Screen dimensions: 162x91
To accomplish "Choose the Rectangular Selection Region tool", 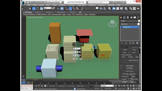I will [26, 9].
